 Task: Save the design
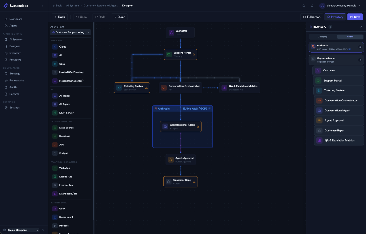click(355, 17)
